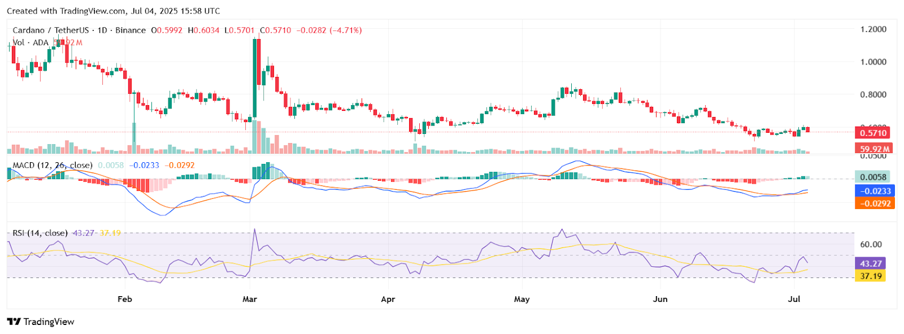The width and height of the screenshot is (904, 334).
Task: Click the blue -0.0233 MACD line tag
Action: [x=875, y=191]
